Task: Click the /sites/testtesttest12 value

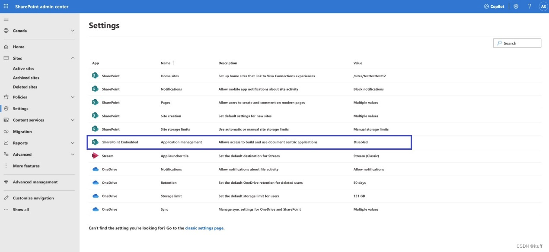Action: [370, 76]
